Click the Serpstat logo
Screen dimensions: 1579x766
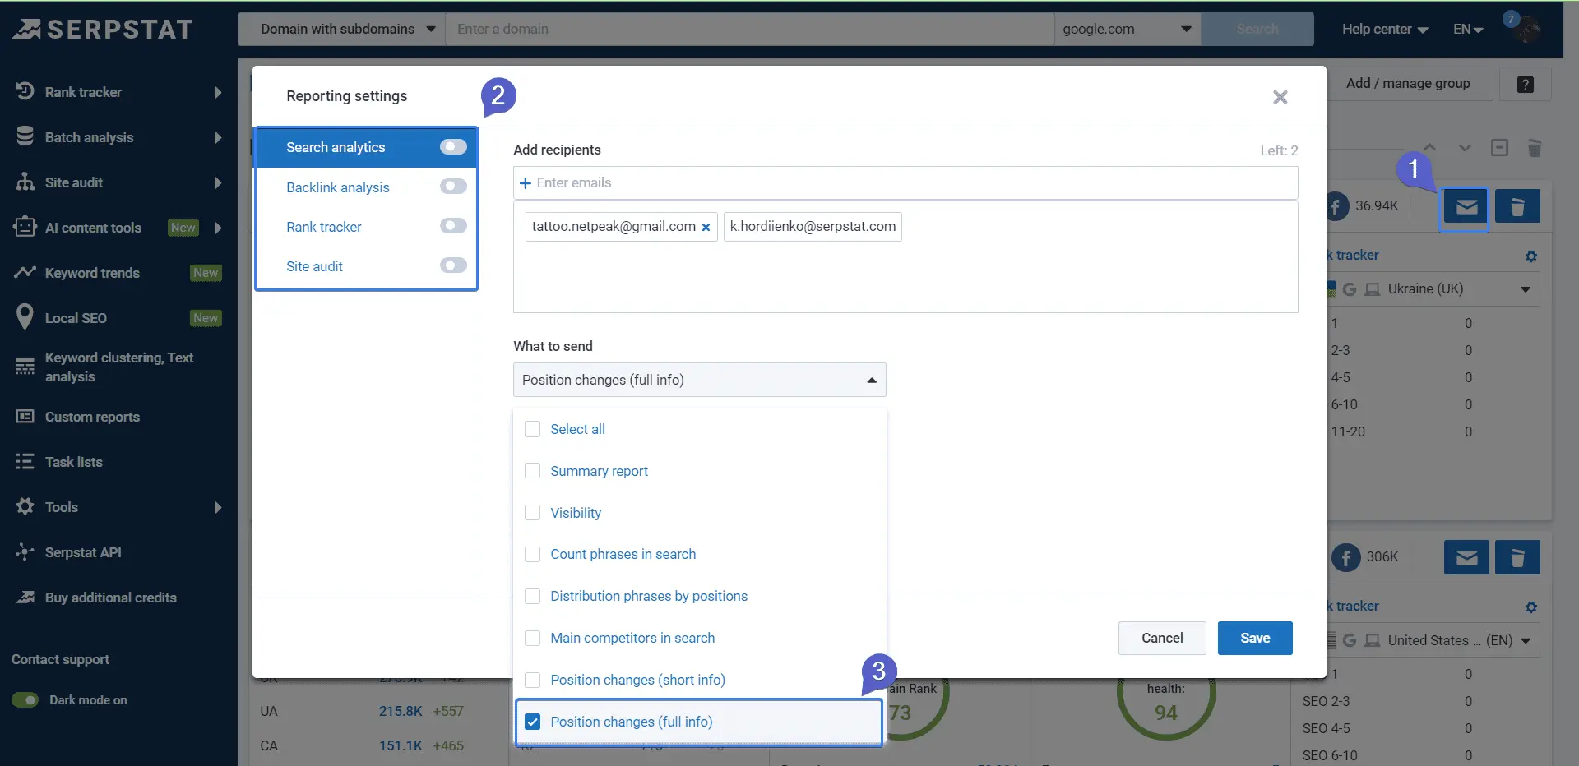[x=102, y=30]
